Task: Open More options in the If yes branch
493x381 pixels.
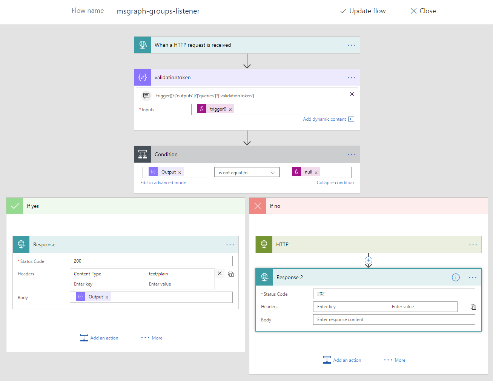Action: (x=152, y=338)
